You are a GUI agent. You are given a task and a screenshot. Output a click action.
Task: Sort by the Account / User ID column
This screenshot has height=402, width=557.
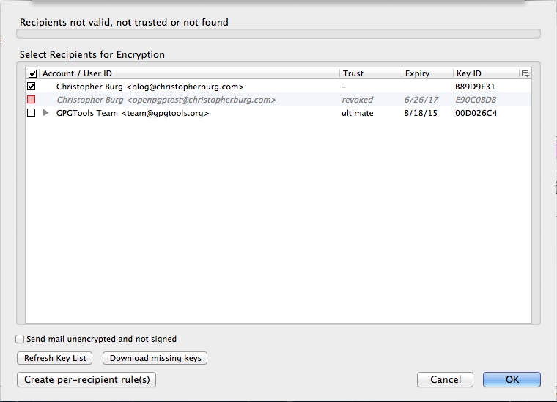[x=189, y=73]
